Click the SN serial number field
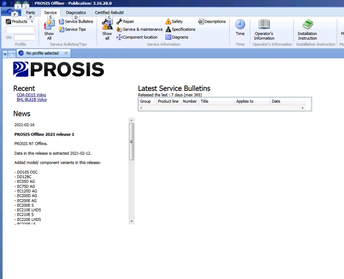 click(24, 37)
